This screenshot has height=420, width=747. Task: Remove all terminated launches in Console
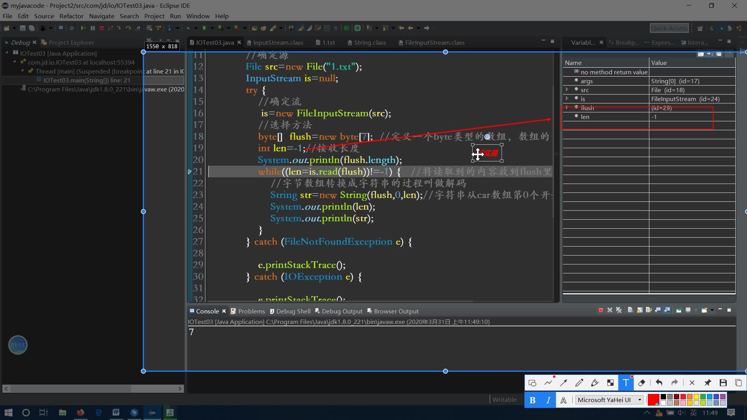click(619, 310)
